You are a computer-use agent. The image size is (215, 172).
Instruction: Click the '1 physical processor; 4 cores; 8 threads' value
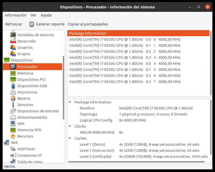(x=153, y=114)
